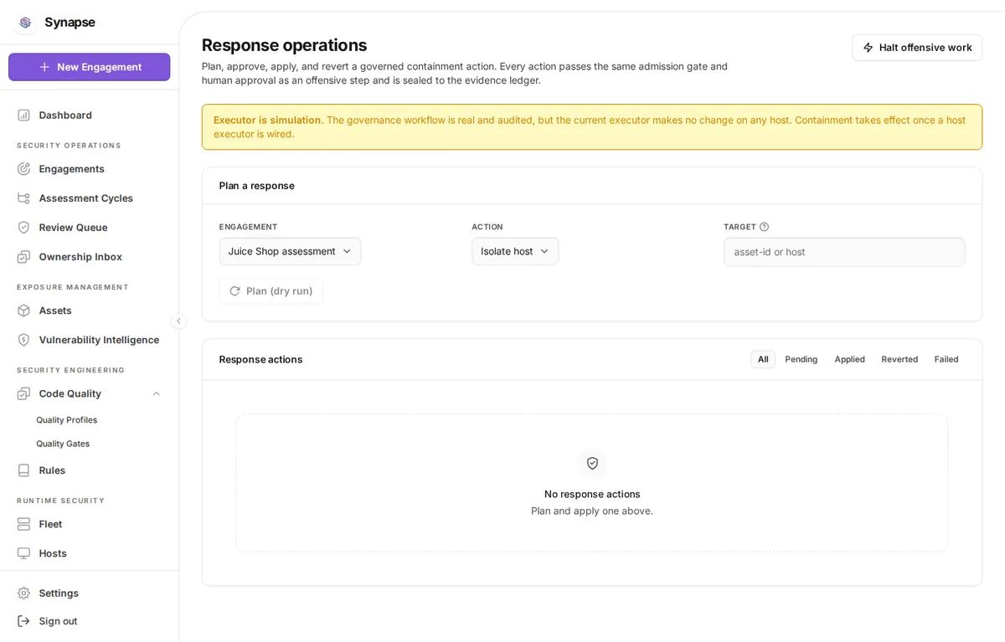Click the Dashboard sidebar icon

23,116
